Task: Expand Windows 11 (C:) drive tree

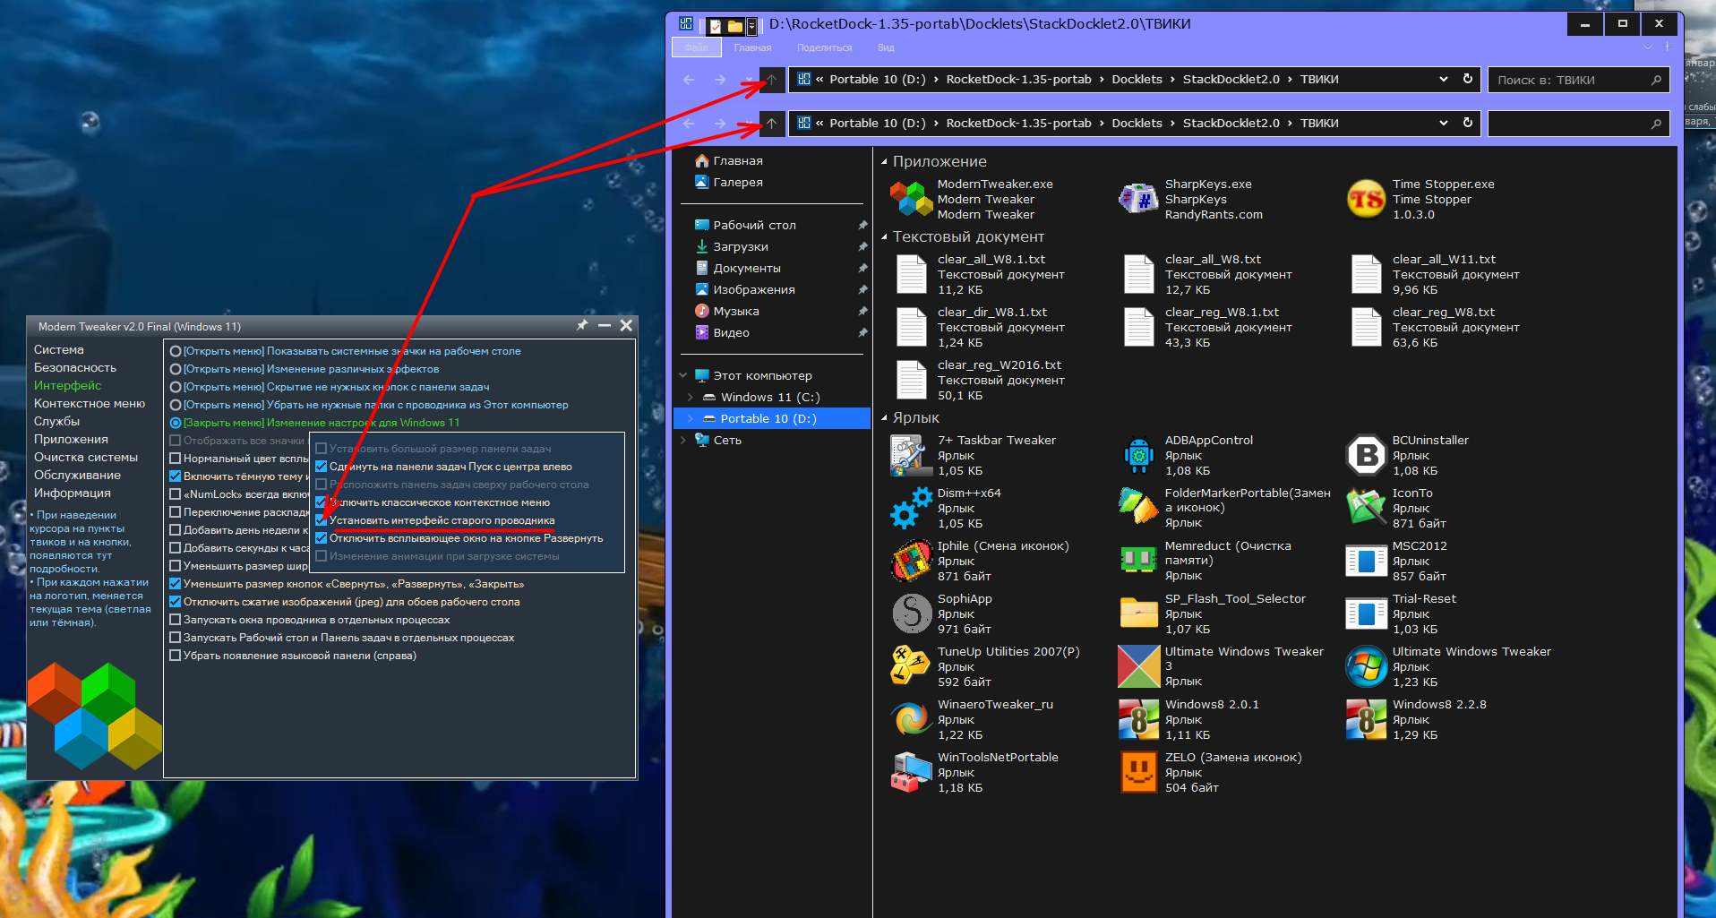Action: [x=690, y=397]
